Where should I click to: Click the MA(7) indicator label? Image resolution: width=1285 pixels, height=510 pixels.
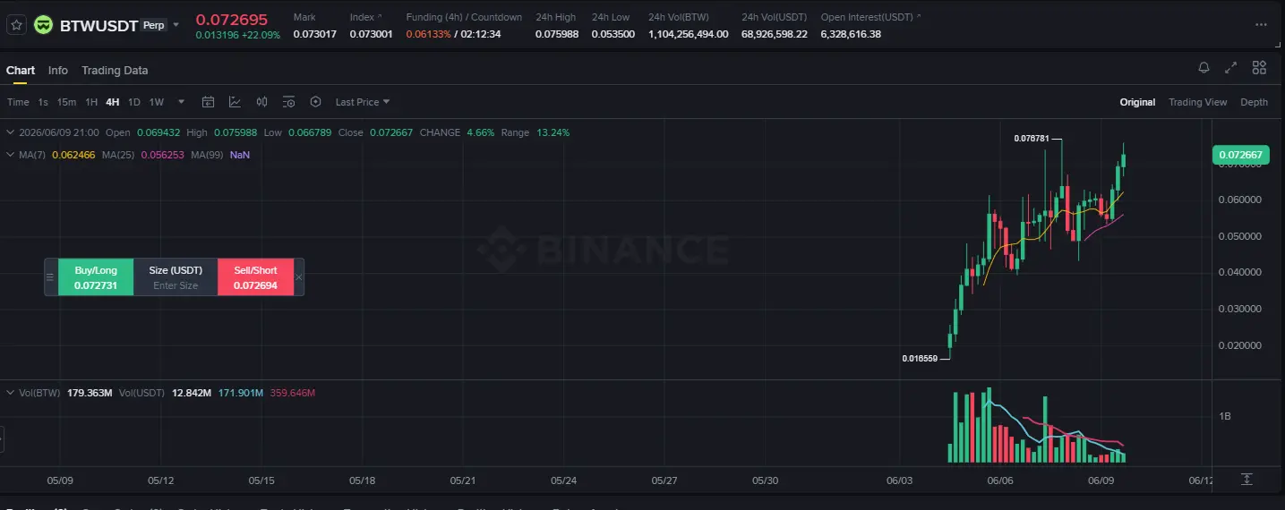pos(33,155)
